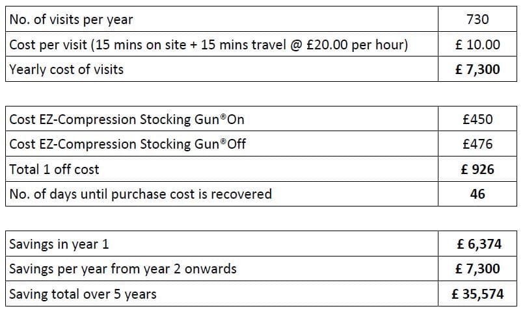
Task: Click the 'Yearly cost of visits' label
Action: pyautogui.click(x=66, y=69)
